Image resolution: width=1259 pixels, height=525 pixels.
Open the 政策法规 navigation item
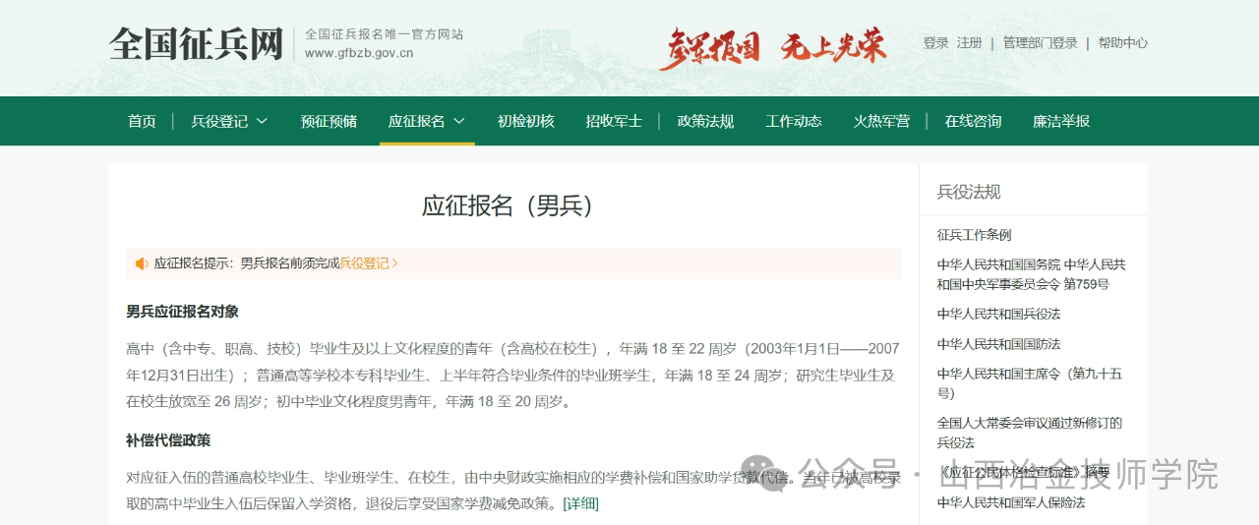(x=705, y=122)
